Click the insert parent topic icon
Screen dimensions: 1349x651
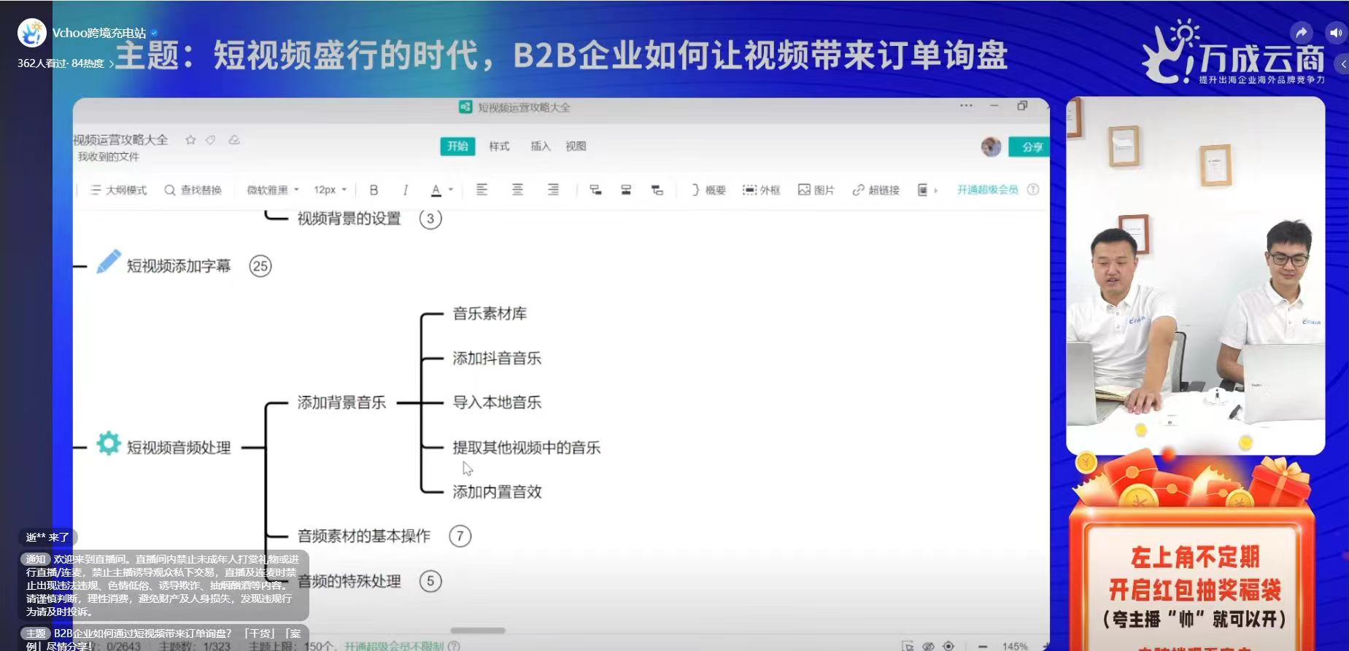[x=657, y=190]
